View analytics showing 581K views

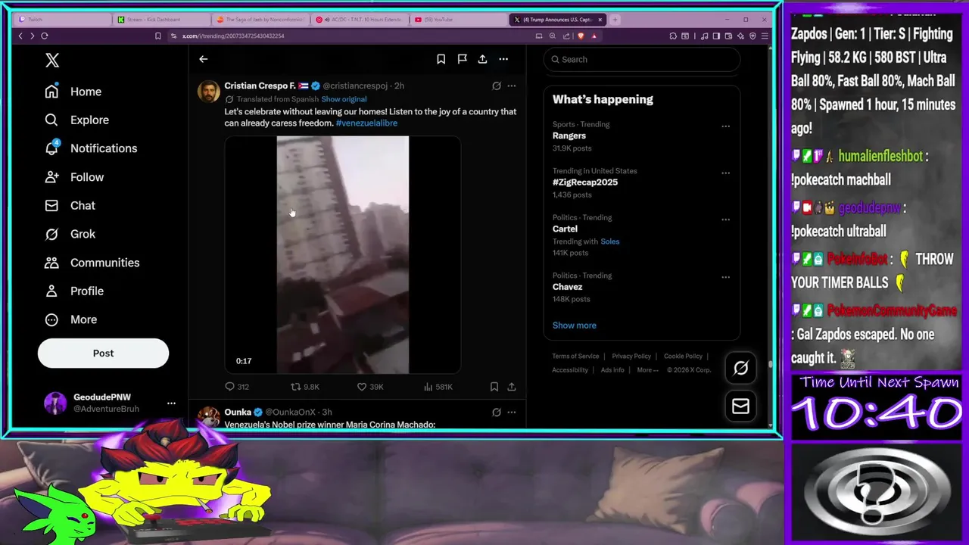coord(438,387)
